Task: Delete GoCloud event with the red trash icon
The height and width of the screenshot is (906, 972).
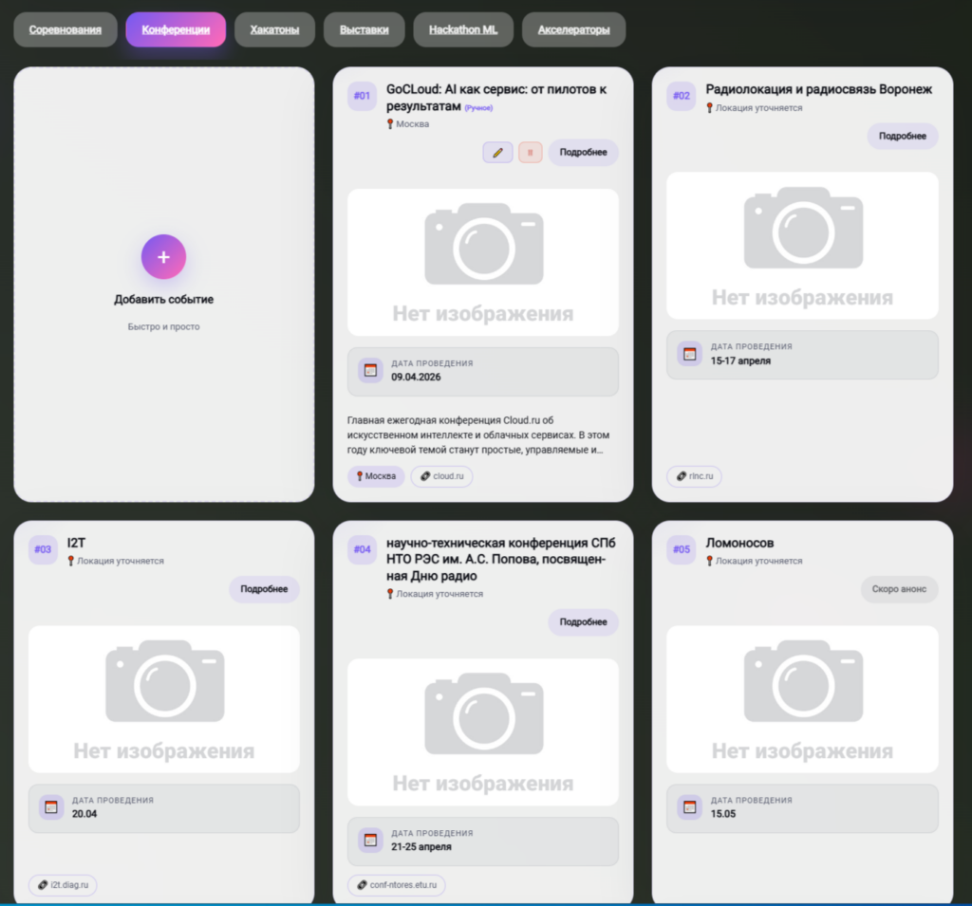Action: 530,153
